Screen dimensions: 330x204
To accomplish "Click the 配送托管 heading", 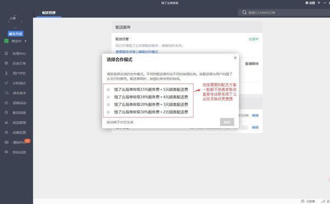I will click(x=122, y=39).
